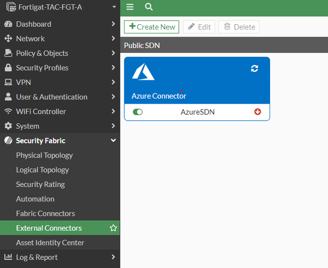
Task: Click the VPN laptop icon
Action: (x=8, y=82)
